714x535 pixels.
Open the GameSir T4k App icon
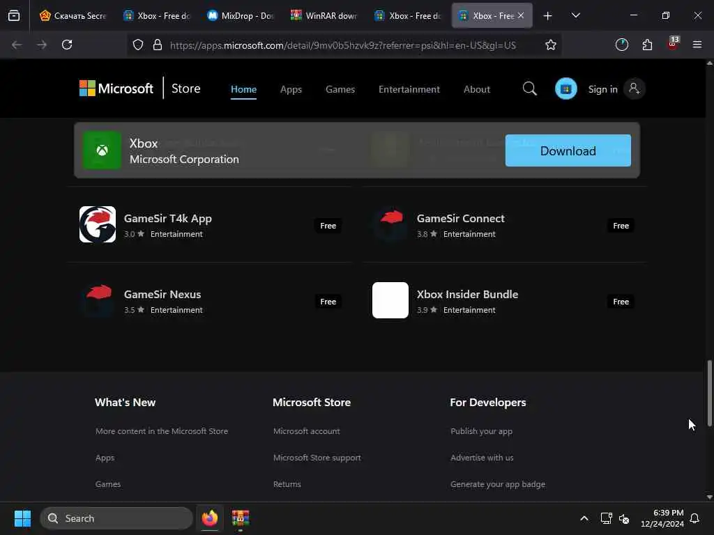[x=98, y=224]
